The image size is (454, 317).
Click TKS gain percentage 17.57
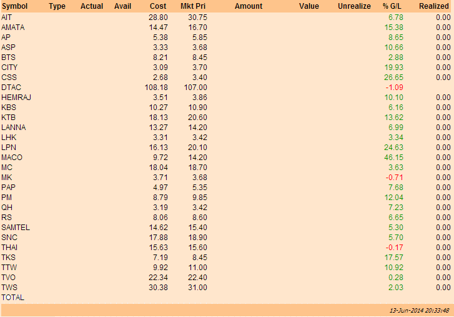point(394,258)
